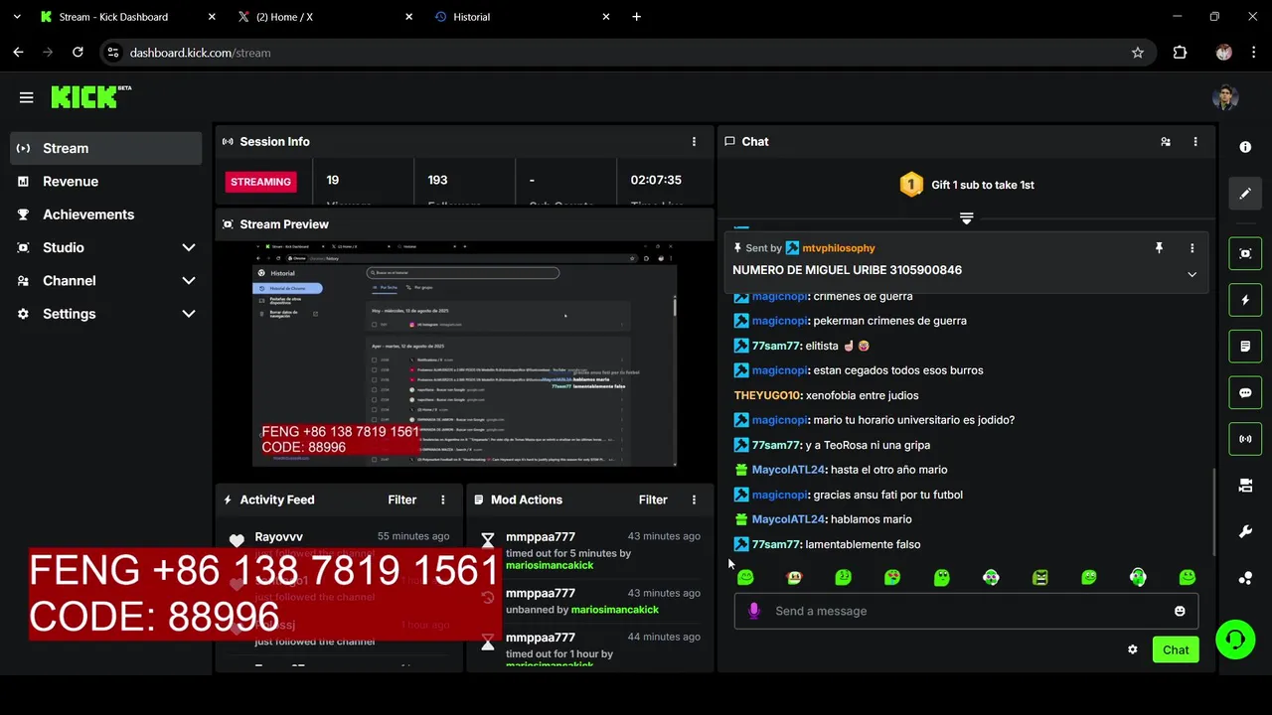Screen dimensions: 1272x715
Task: Click username THEYUGO10 in chat
Action: 768,395
